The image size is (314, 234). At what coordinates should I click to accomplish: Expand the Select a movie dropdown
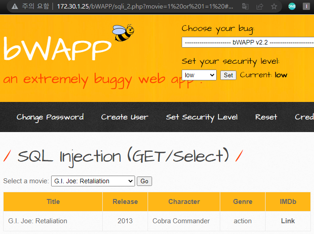pyautogui.click(x=93, y=181)
